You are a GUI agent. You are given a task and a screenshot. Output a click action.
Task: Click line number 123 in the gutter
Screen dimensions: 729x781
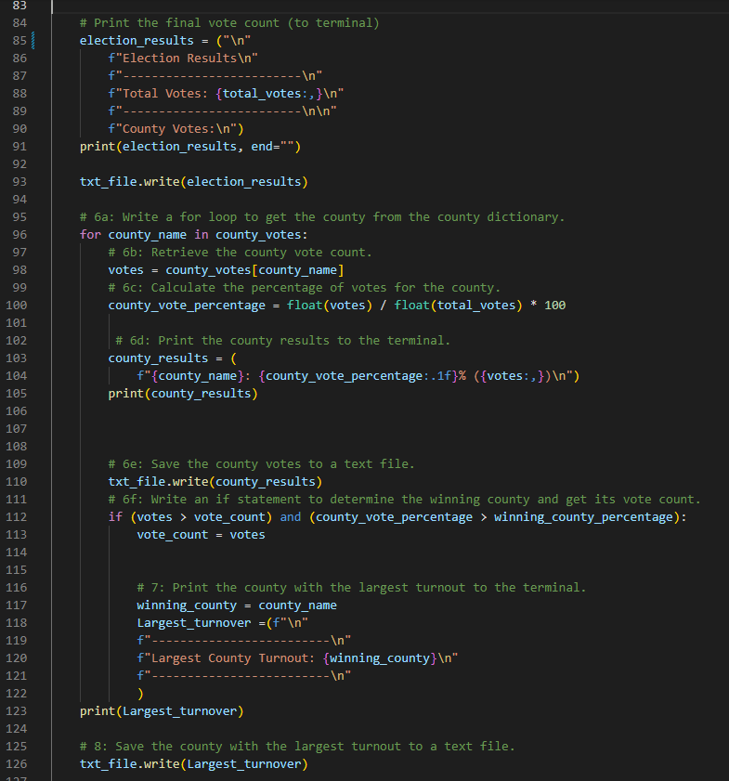click(16, 711)
